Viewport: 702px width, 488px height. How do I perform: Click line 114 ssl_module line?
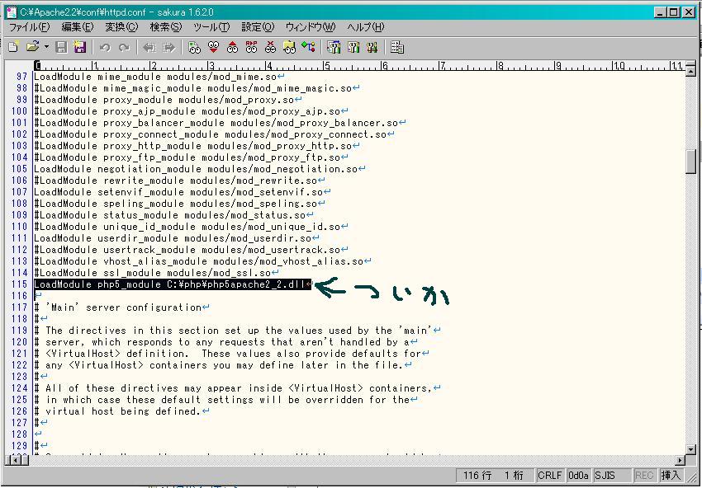152,273
